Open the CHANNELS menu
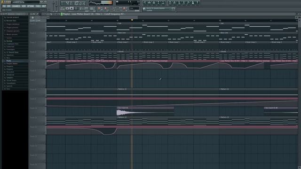Viewport: 301px width, 169px height. pyautogui.click(x=16, y=6)
